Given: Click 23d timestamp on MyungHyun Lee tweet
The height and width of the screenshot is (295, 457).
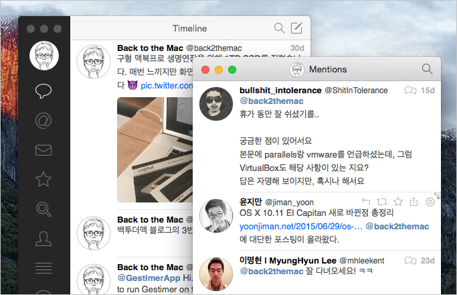Looking at the screenshot, I should tap(428, 261).
